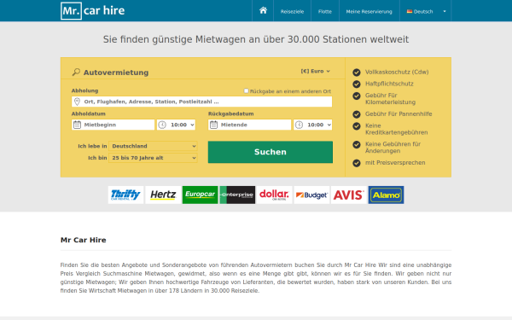Click the Mietende date field
This screenshot has width=512, height=320.
coord(249,125)
